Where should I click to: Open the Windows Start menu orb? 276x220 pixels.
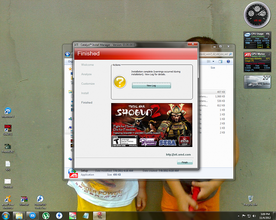[6, 216]
